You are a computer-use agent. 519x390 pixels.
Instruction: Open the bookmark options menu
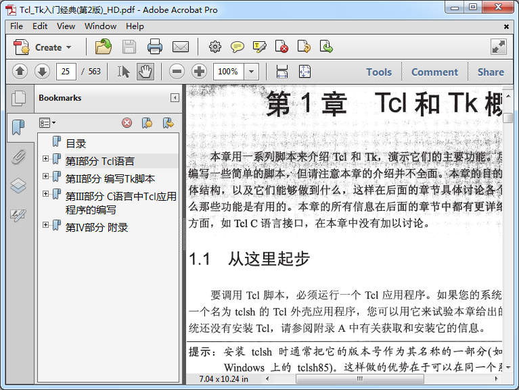pos(47,123)
